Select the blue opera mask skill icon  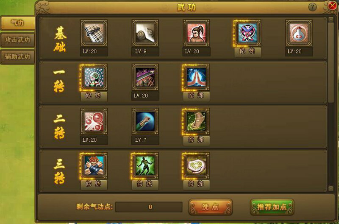(247, 33)
